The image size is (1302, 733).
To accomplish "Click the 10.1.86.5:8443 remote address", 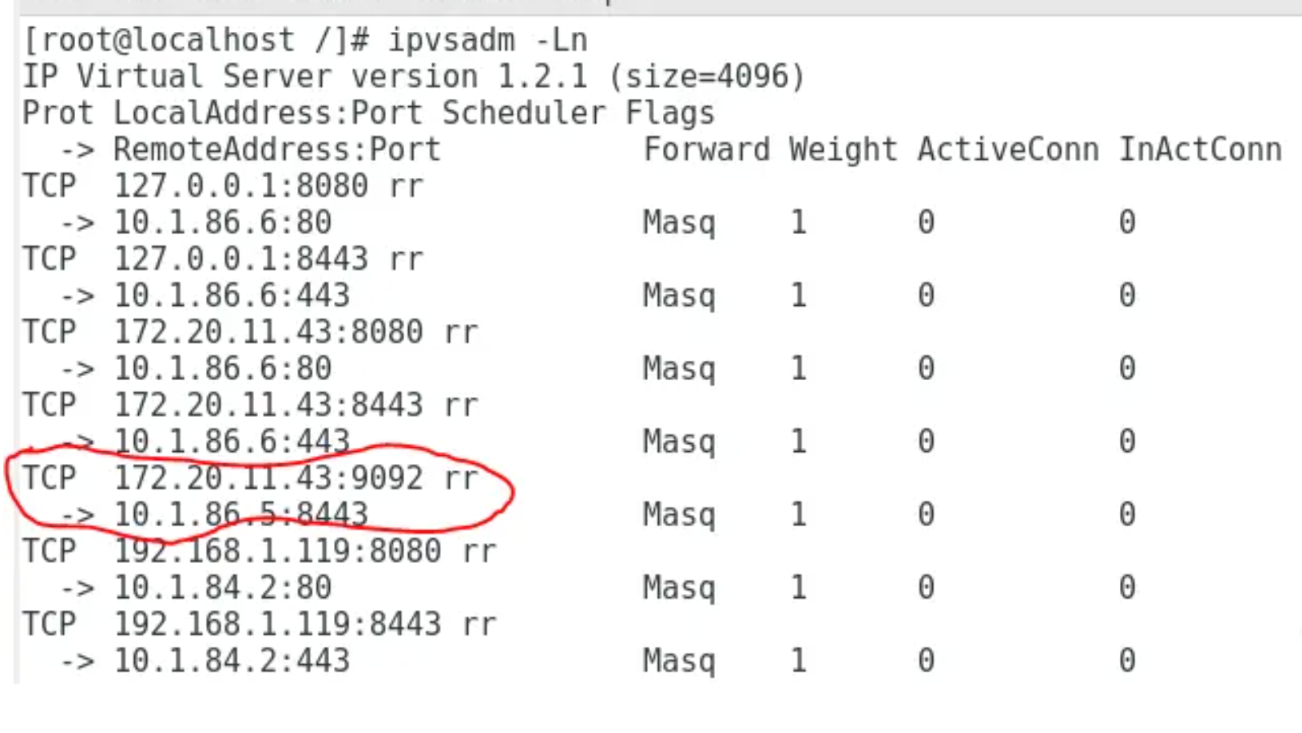I will tap(240, 515).
